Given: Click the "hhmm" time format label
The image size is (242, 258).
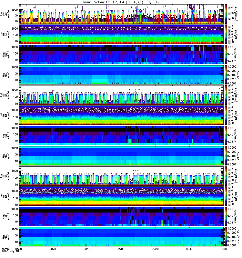Looking at the screenshot, I should point(5,249).
